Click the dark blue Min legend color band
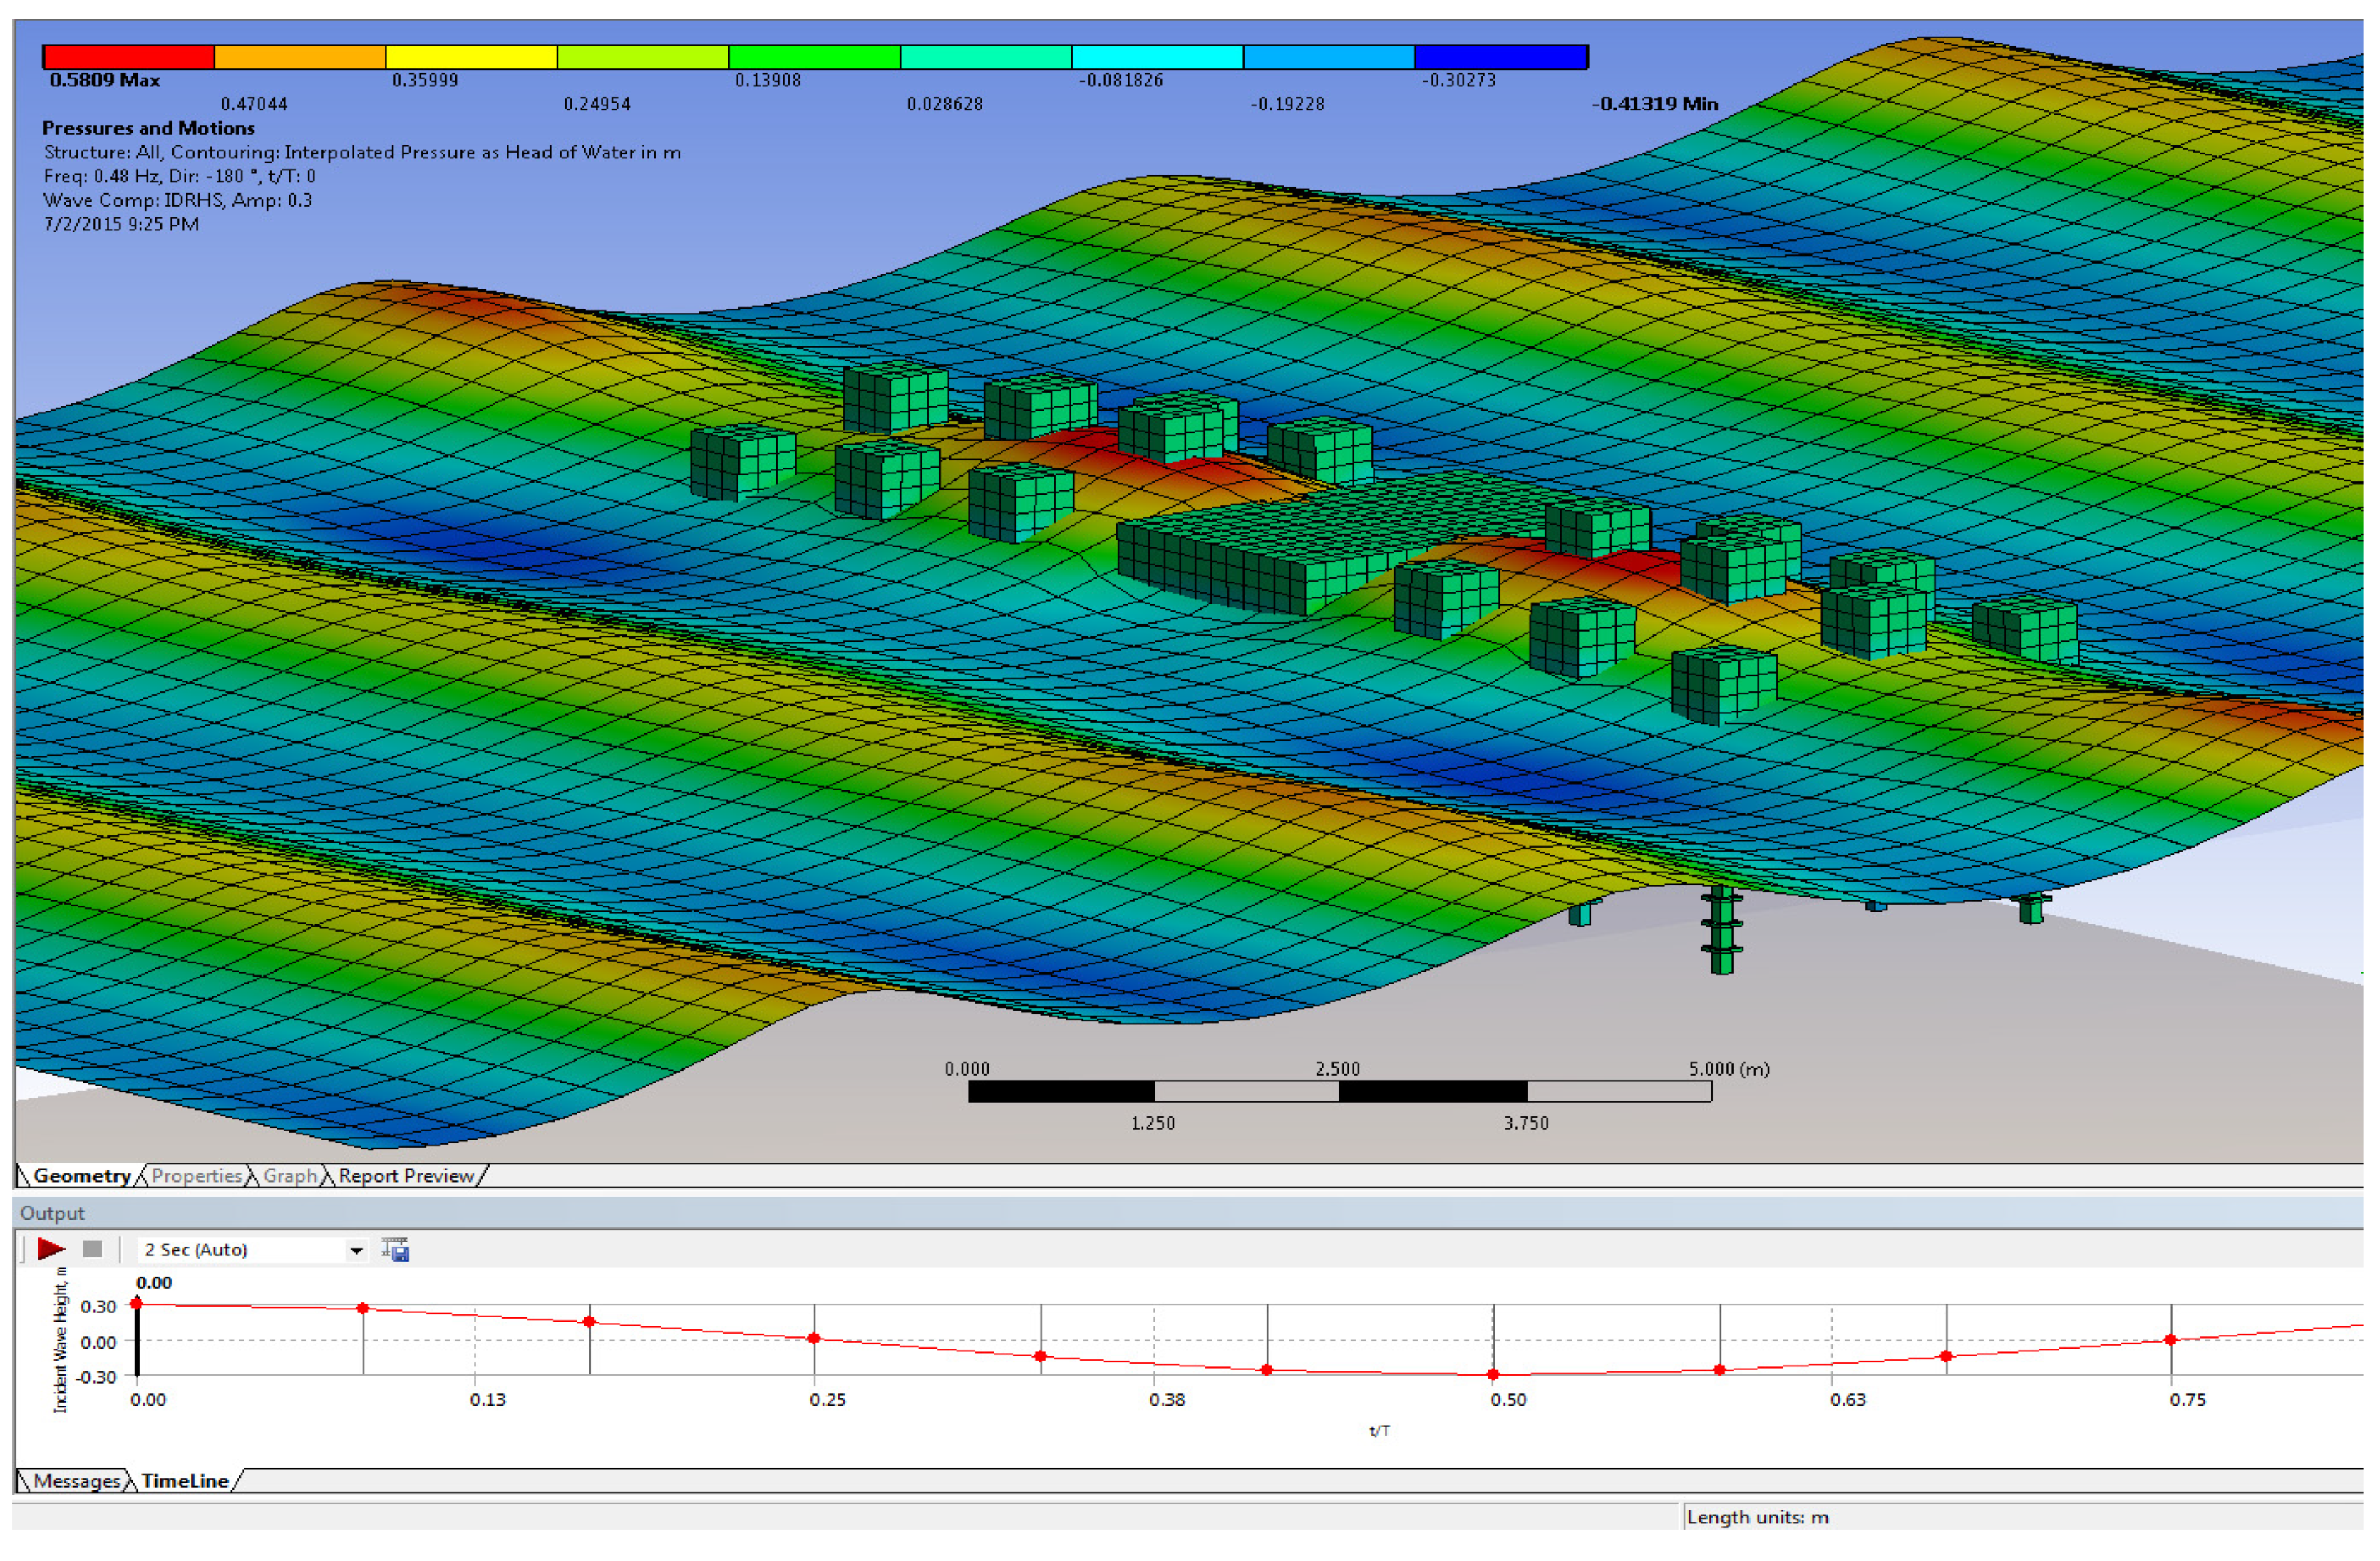This screenshot has height=1561, width=2380. click(1501, 57)
